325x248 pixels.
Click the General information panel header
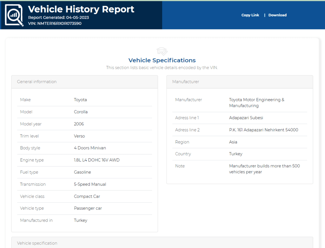click(84, 82)
